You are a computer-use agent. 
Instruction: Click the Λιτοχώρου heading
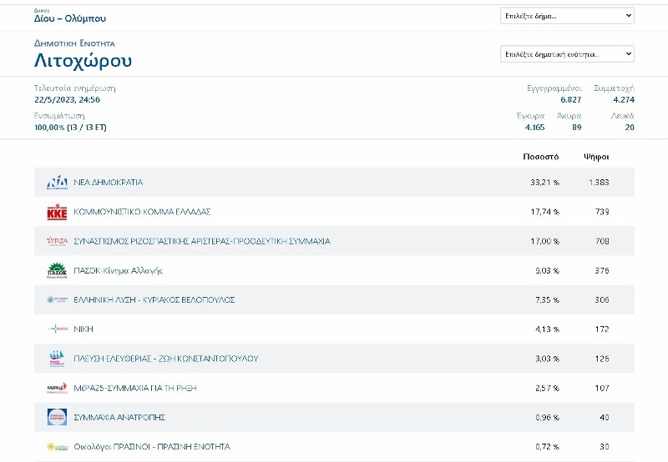coord(83,61)
